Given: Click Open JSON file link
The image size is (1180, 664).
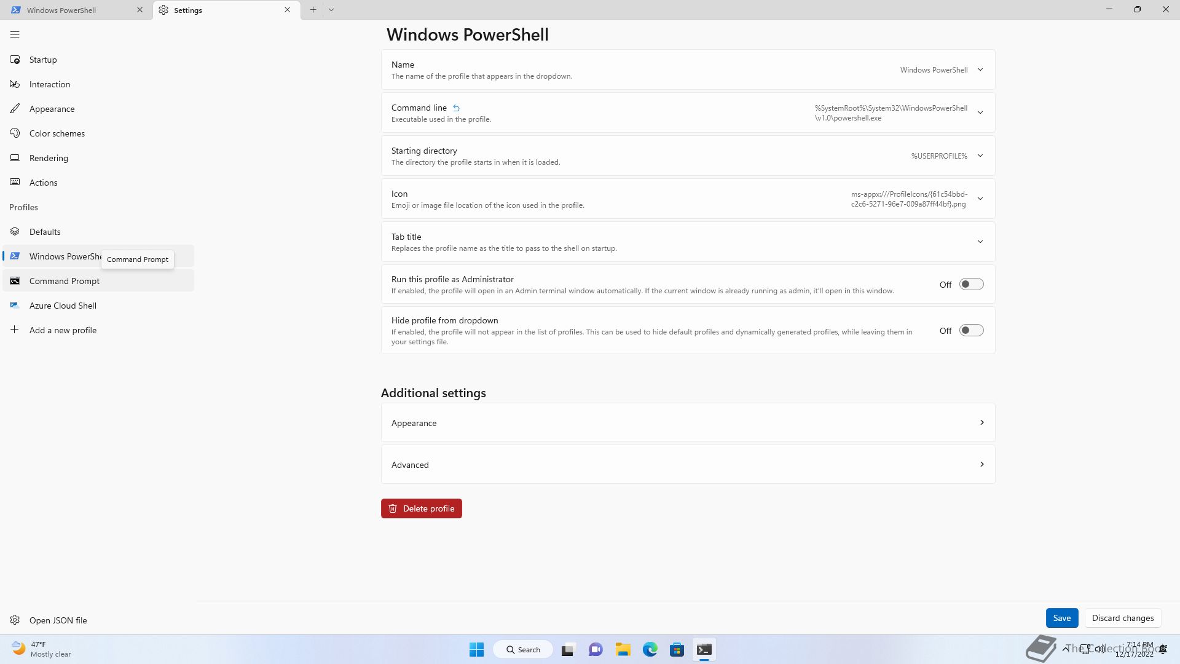Looking at the screenshot, I should (x=98, y=620).
